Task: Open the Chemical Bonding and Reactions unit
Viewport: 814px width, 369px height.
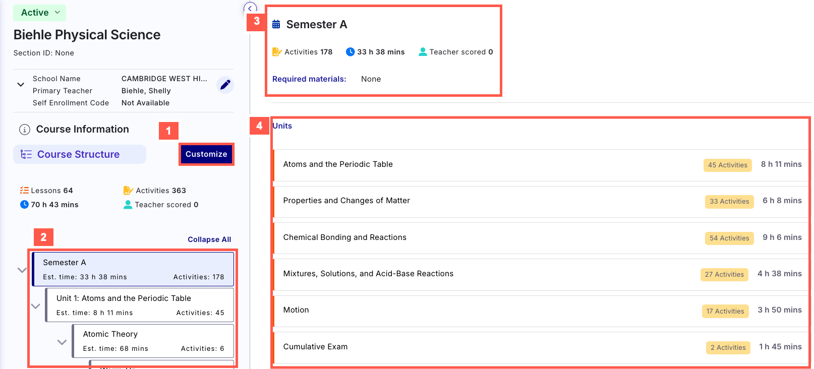Action: tap(541, 237)
